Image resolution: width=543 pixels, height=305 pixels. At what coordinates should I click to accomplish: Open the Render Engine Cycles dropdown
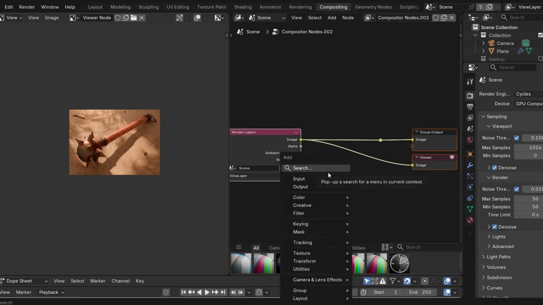pos(528,94)
